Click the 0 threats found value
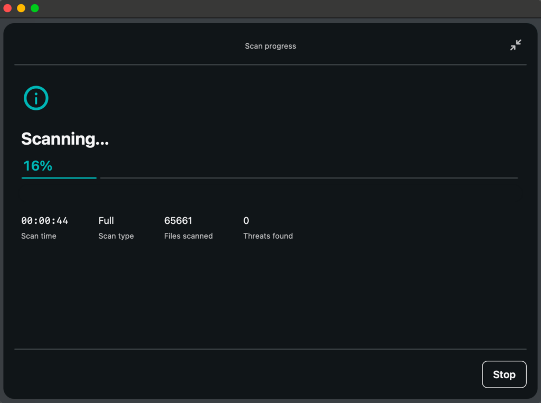Viewport: 541px width, 403px height. pyautogui.click(x=246, y=221)
